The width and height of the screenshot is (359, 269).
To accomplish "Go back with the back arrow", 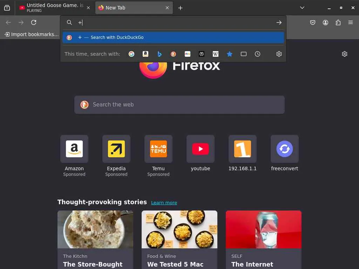I will (8, 22).
